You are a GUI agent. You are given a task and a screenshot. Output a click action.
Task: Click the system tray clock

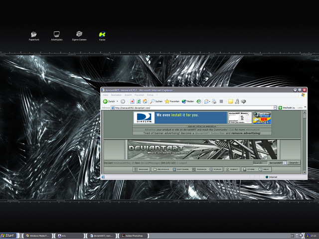pyautogui.click(x=314, y=236)
